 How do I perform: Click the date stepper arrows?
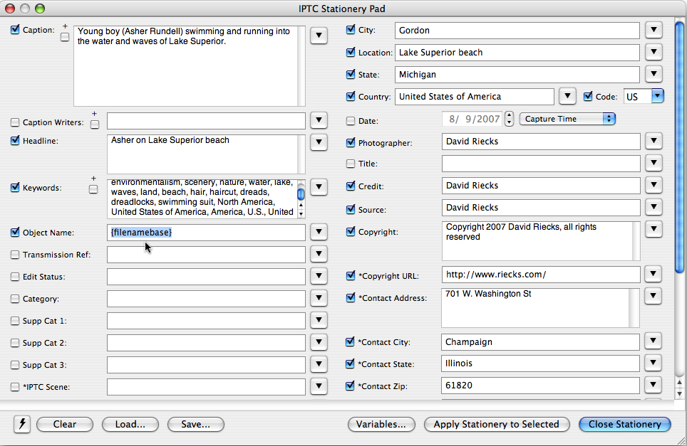point(509,119)
